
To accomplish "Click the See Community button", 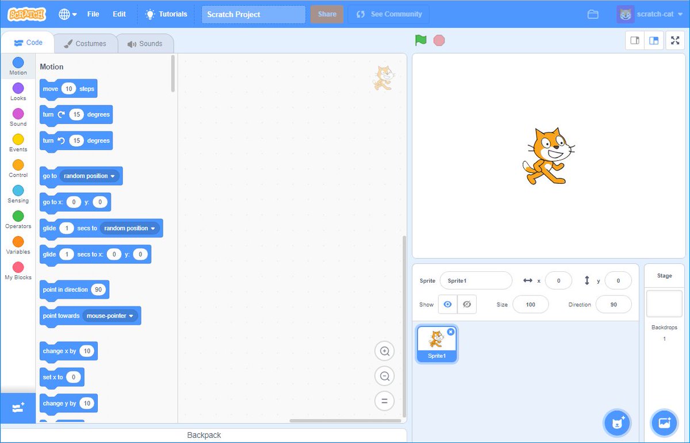I will coord(388,14).
